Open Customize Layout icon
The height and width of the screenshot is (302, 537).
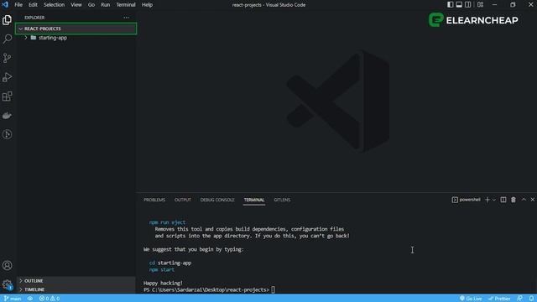(480, 4)
